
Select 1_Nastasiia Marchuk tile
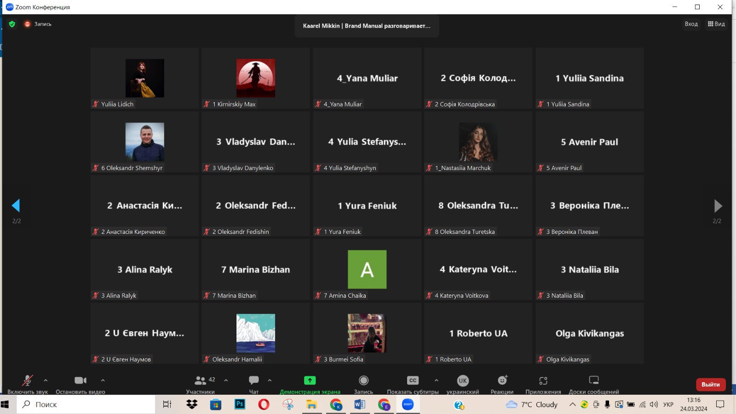478,142
